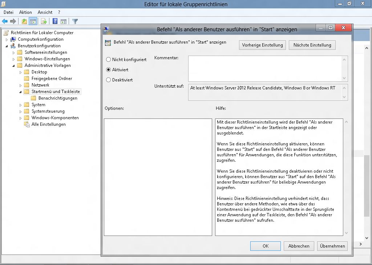Click the Übernehmen button
This screenshot has height=265, width=372.
(332, 246)
